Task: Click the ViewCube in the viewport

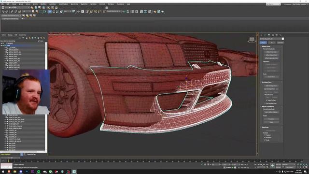Action: [x=252, y=40]
